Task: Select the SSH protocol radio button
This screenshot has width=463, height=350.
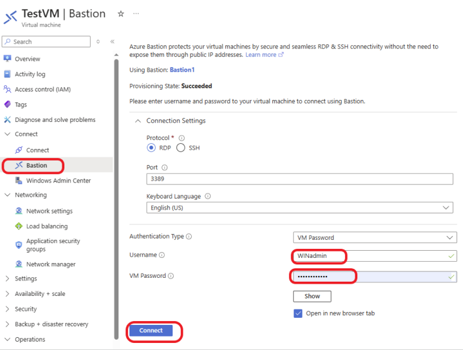Action: click(181, 148)
